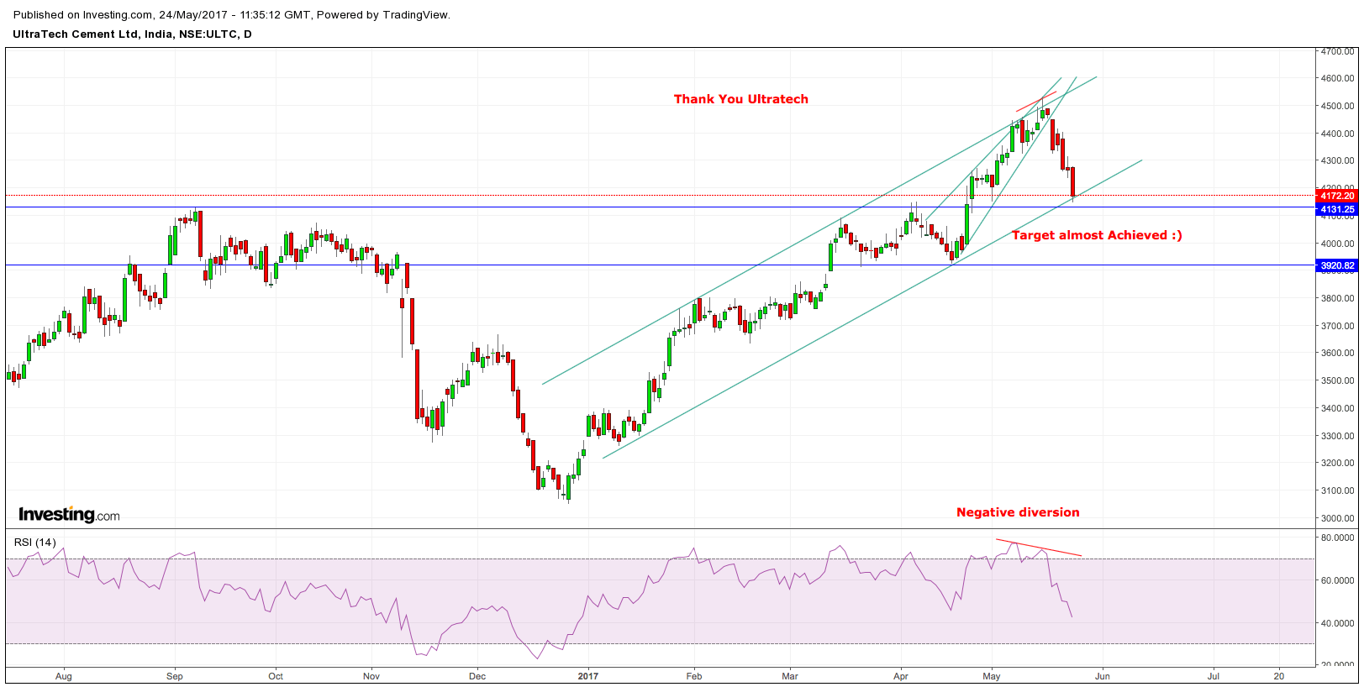Click the Nov label on time axis
This screenshot has width=1364, height=687.
(371, 676)
